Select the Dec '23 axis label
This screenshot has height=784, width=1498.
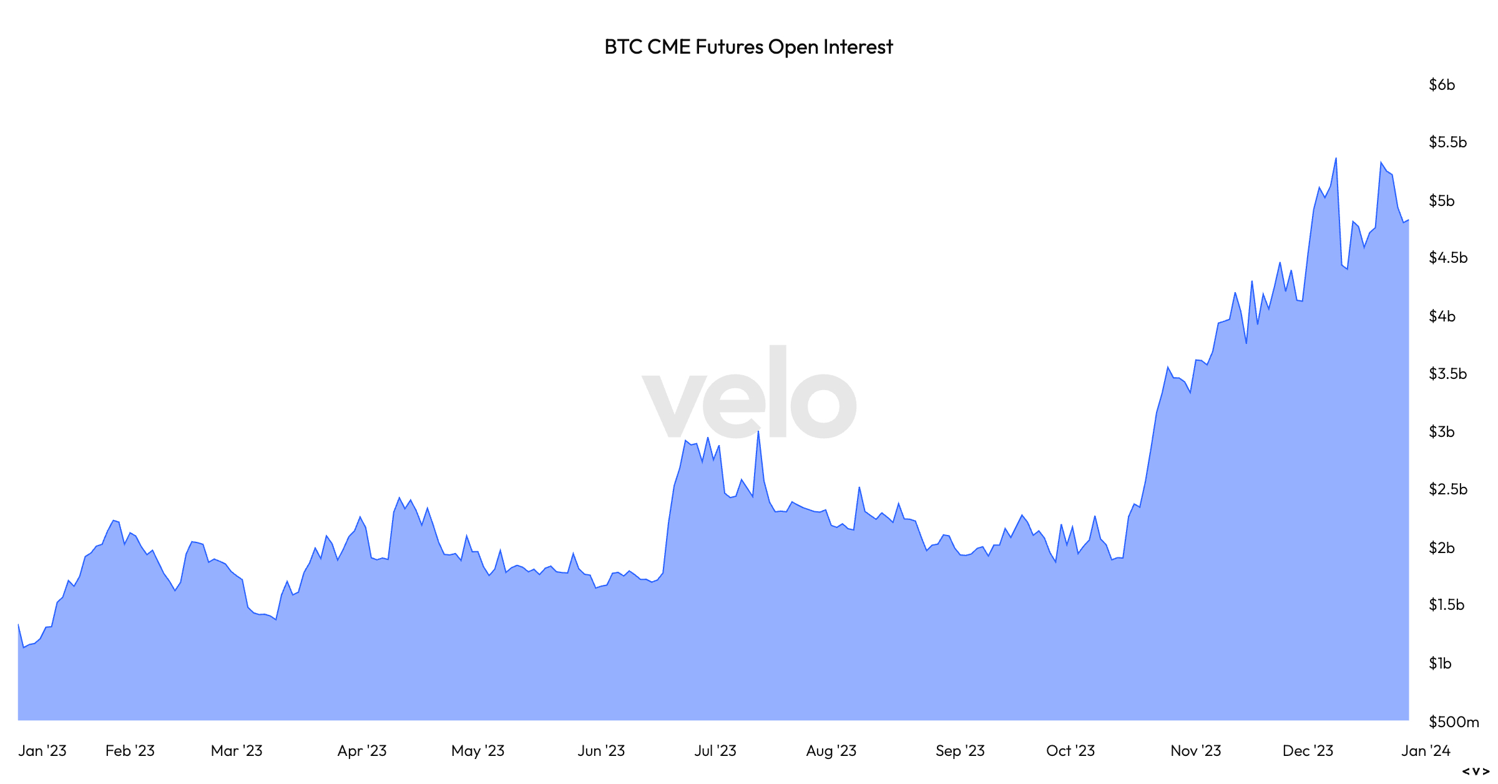[x=1308, y=751]
